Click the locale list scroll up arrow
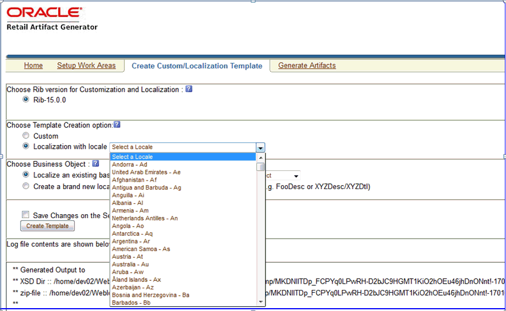This screenshot has height=311, width=506. coord(261,158)
